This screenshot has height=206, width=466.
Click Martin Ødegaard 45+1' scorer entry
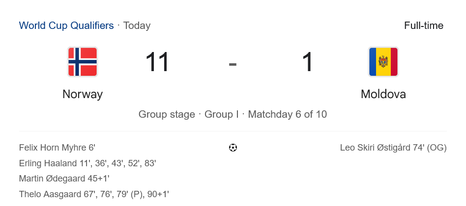(x=64, y=179)
